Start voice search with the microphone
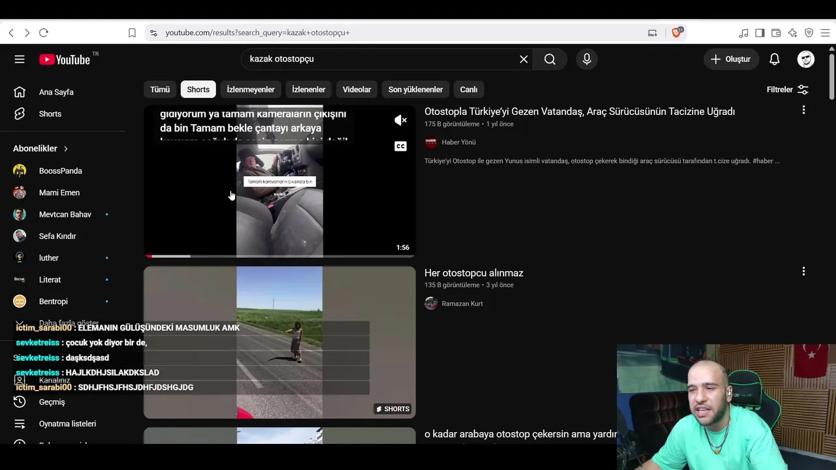Screen dimensions: 836x470 (587, 59)
